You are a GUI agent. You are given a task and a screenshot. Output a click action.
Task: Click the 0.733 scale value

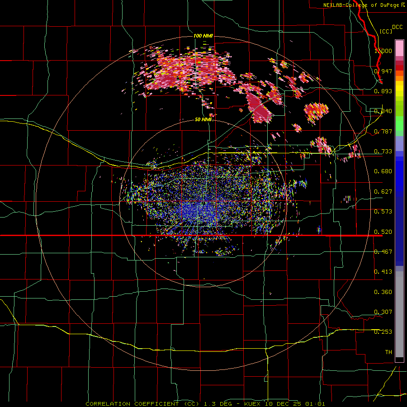coord(383,151)
